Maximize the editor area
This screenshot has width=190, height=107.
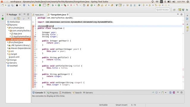pyautogui.click(x=181, y=15)
